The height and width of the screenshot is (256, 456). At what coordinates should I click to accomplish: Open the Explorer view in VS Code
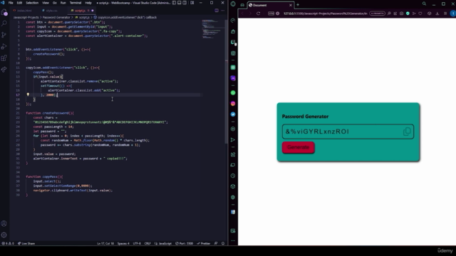[x=4, y=13]
